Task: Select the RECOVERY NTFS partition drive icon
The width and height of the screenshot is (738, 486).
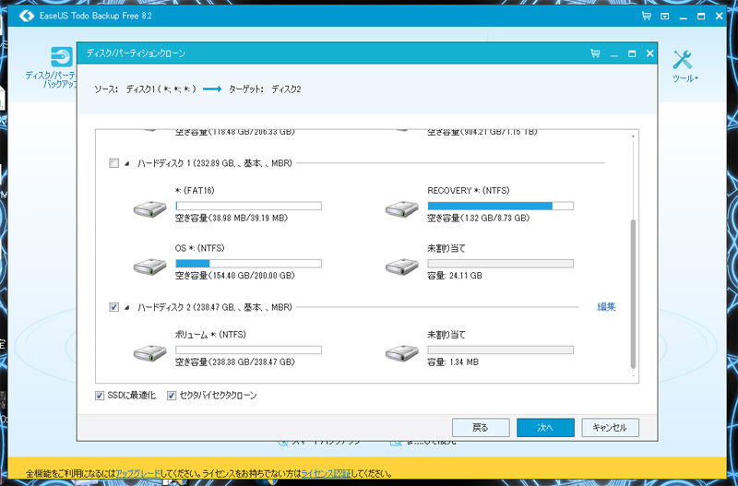Action: click(402, 209)
